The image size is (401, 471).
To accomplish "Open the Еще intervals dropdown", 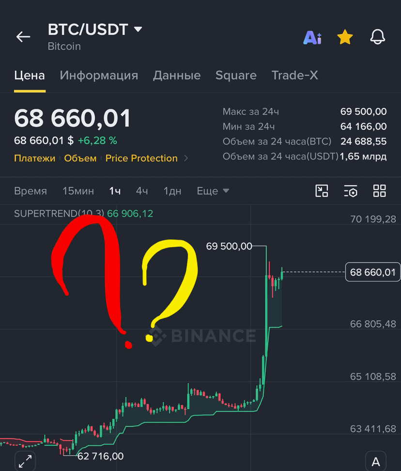I will pyautogui.click(x=213, y=191).
